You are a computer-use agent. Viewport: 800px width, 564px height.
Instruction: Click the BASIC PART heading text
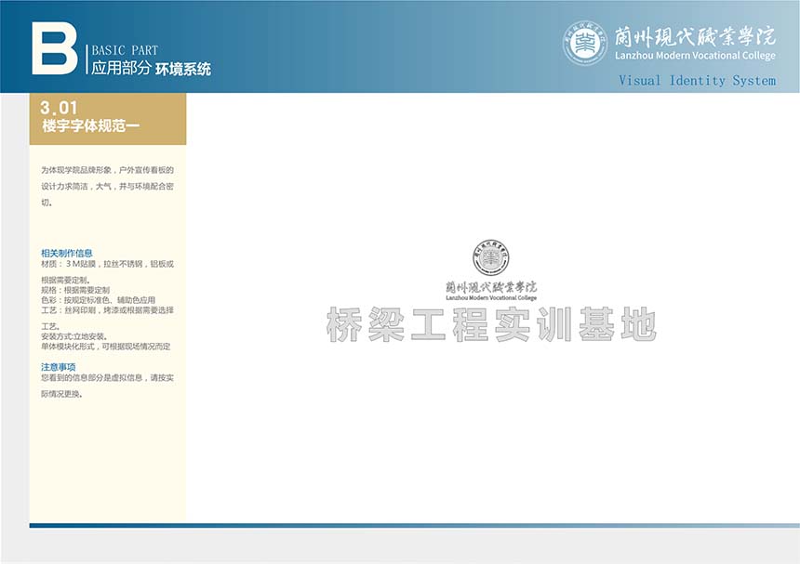pos(125,50)
